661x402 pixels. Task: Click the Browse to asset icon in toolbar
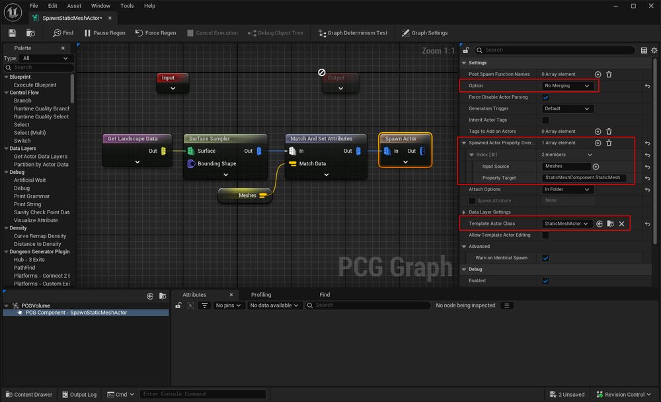point(31,33)
